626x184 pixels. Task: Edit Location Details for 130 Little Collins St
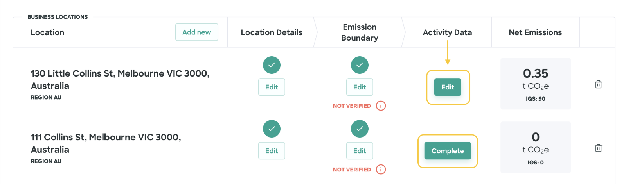pos(272,87)
